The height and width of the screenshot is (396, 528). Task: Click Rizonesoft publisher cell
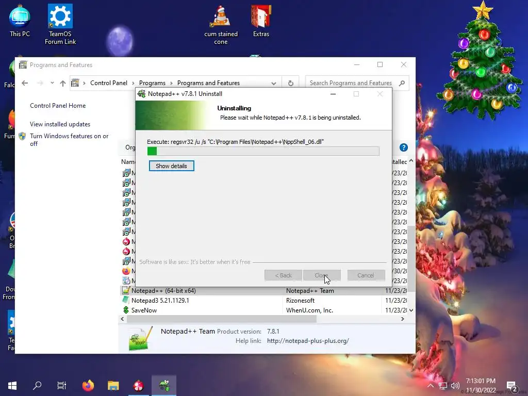300,301
